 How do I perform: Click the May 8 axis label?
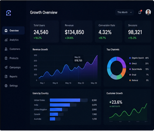[55, 83]
